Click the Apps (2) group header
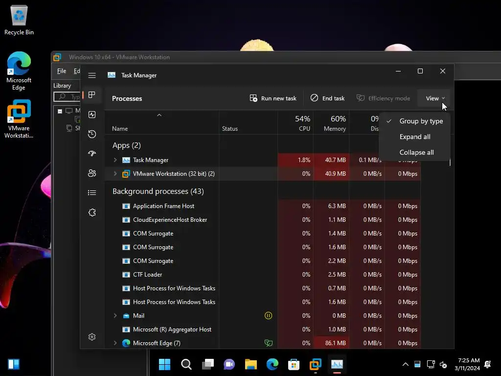This screenshot has height=376, width=501. [x=127, y=145]
